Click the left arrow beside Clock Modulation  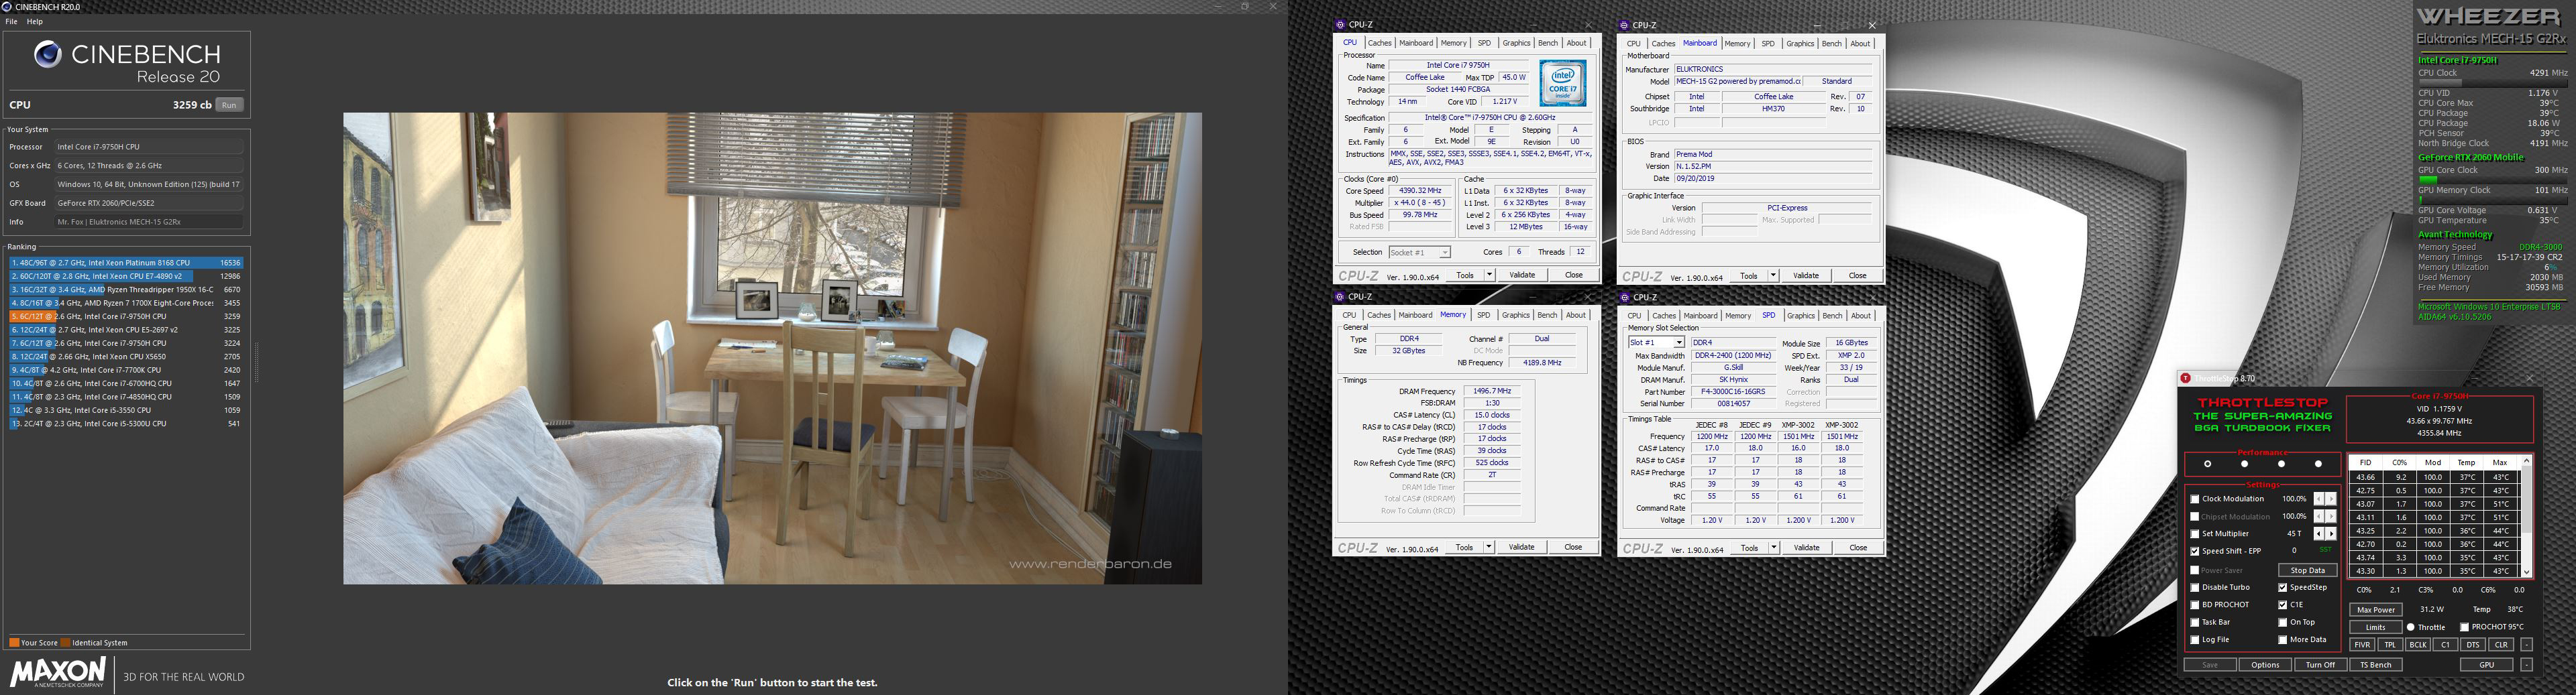coord(2319,499)
